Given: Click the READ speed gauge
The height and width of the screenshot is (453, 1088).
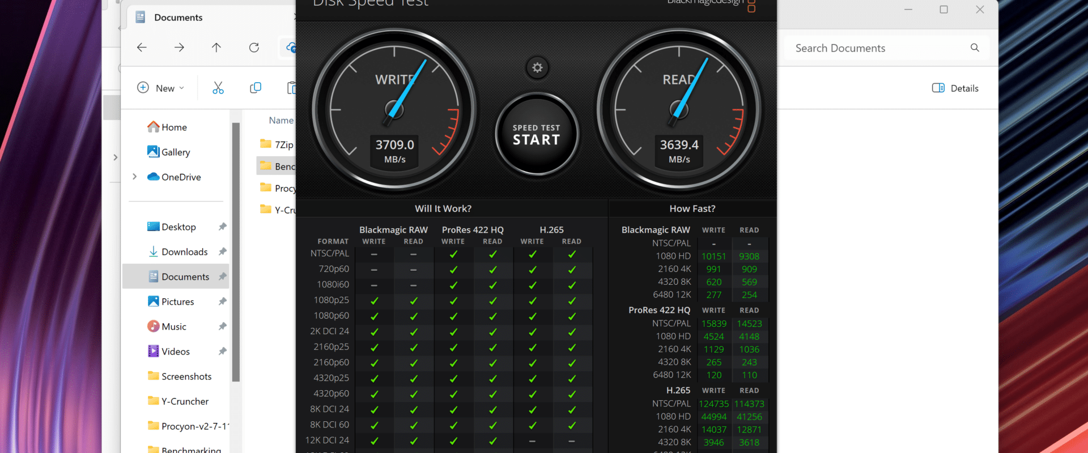Looking at the screenshot, I should (x=679, y=109).
